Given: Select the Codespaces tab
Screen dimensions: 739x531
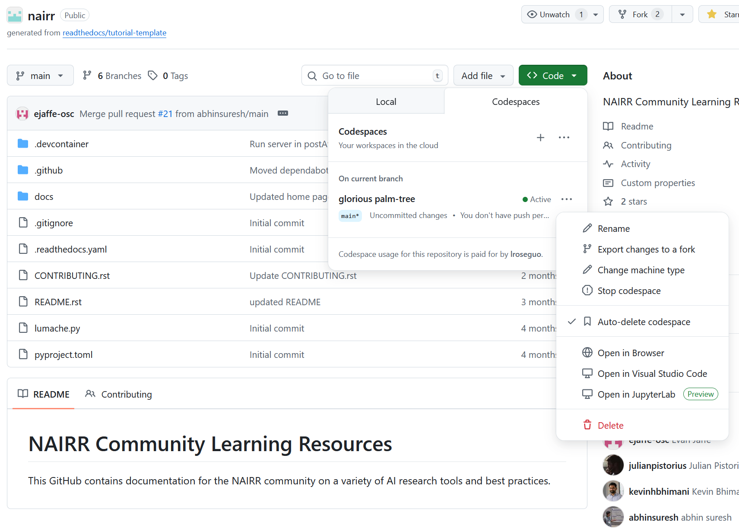Looking at the screenshot, I should click(x=516, y=102).
